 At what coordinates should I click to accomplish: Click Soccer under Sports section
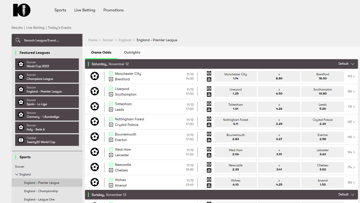pyautogui.click(x=20, y=167)
